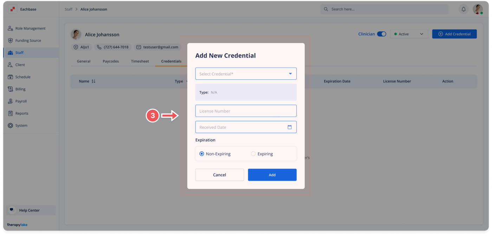Screen dimensions: 492x236
Task: Open the Schedule calendar icon in sidebar
Action: pyautogui.click(x=10, y=77)
